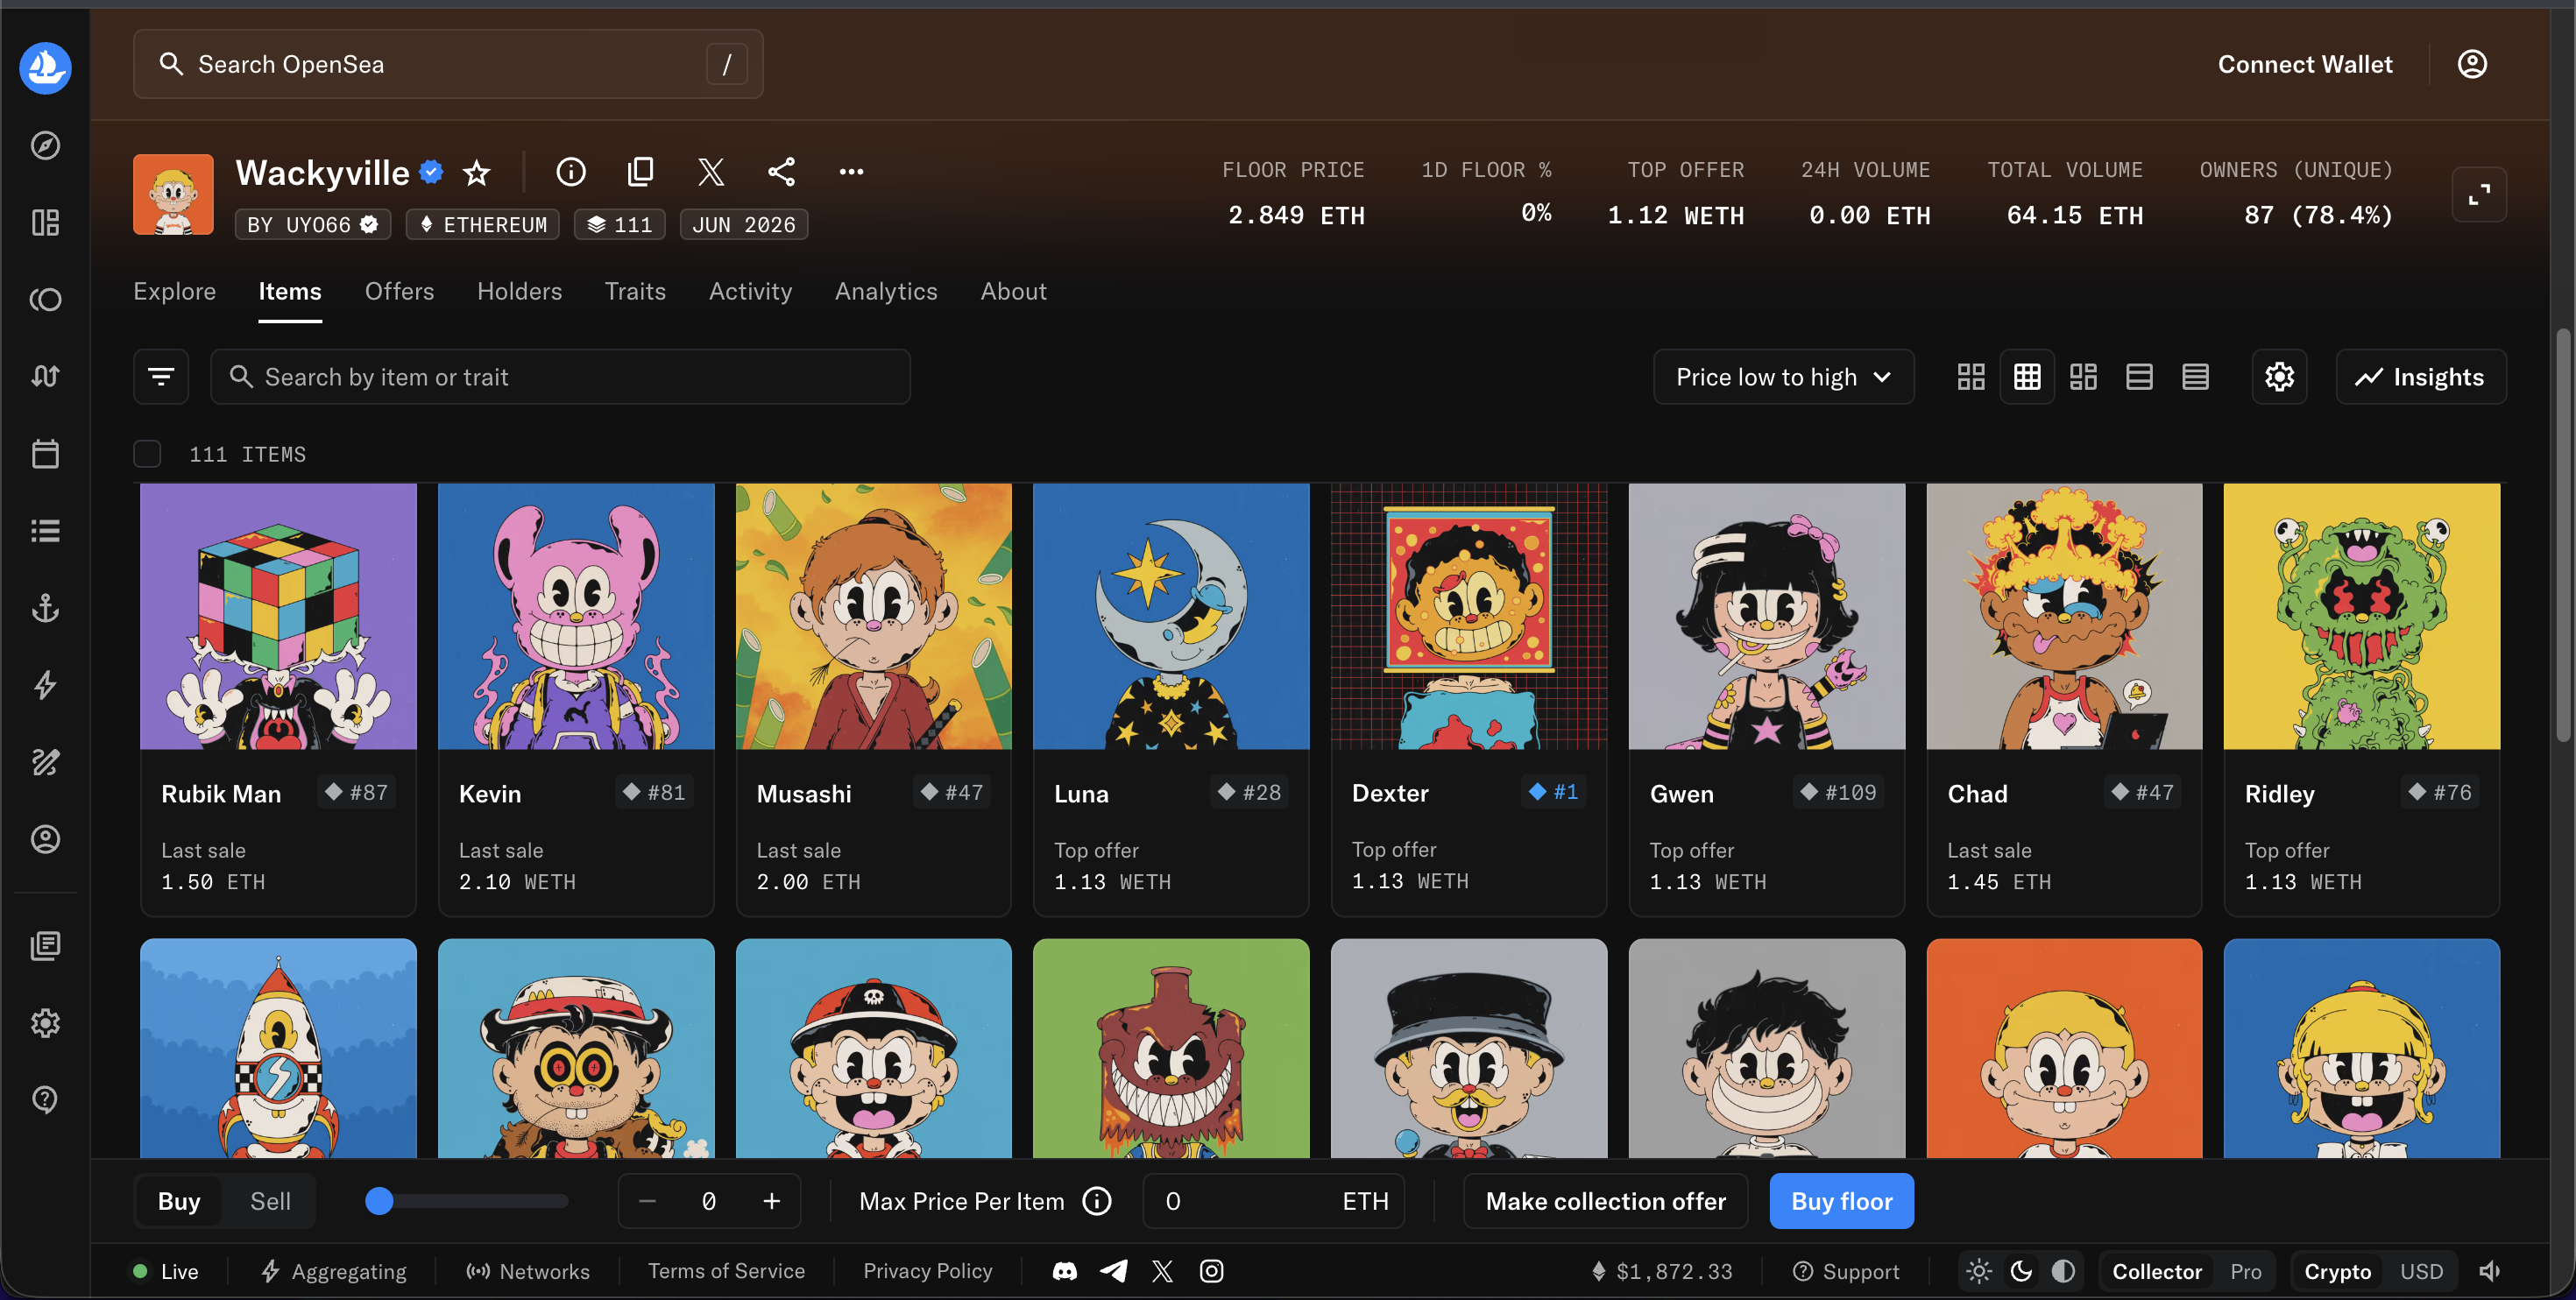Switch currency display to USD
The height and width of the screenshot is (1300, 2576).
[2421, 1271]
